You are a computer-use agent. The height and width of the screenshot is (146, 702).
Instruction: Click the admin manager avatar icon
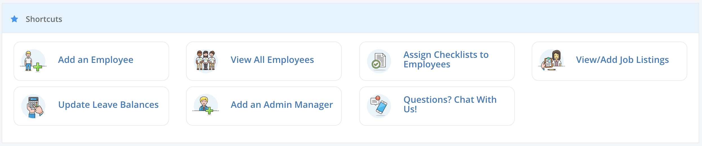point(206,106)
